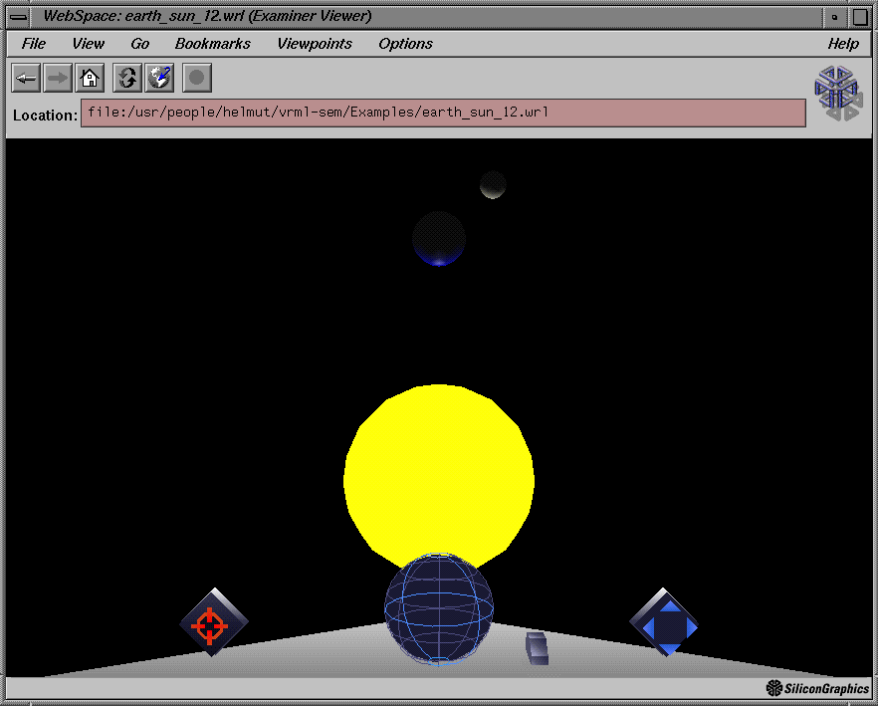The height and width of the screenshot is (706, 878).
Task: Open the Viewpoints menu
Action: pyautogui.click(x=315, y=44)
